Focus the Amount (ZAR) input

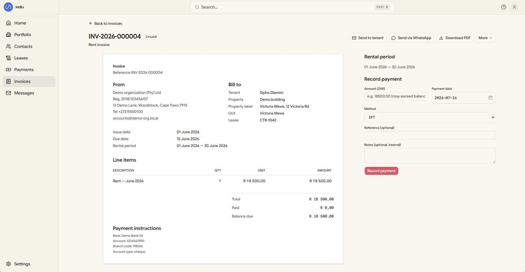pyautogui.click(x=396, y=96)
